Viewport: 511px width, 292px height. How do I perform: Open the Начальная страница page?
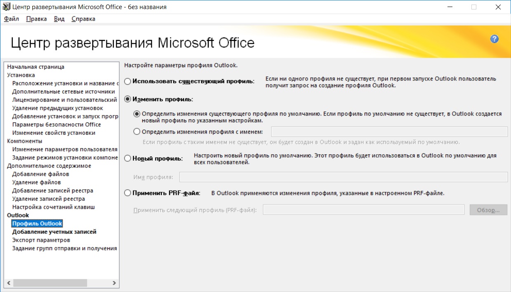(35, 66)
